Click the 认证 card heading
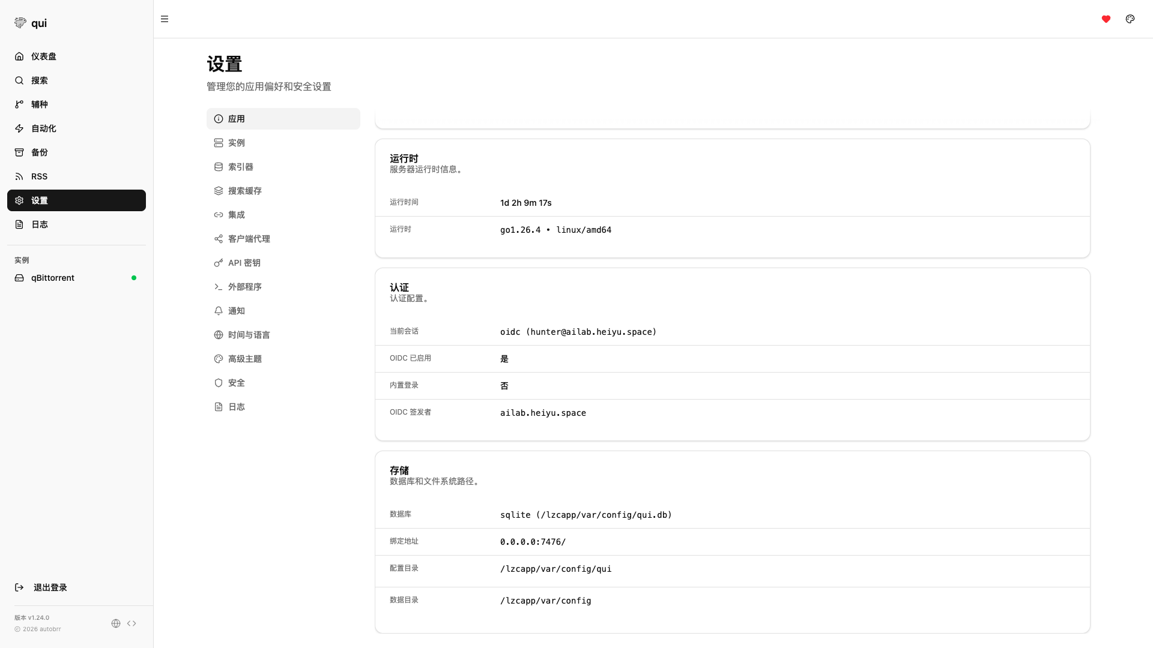The image size is (1153, 648). coord(399,287)
